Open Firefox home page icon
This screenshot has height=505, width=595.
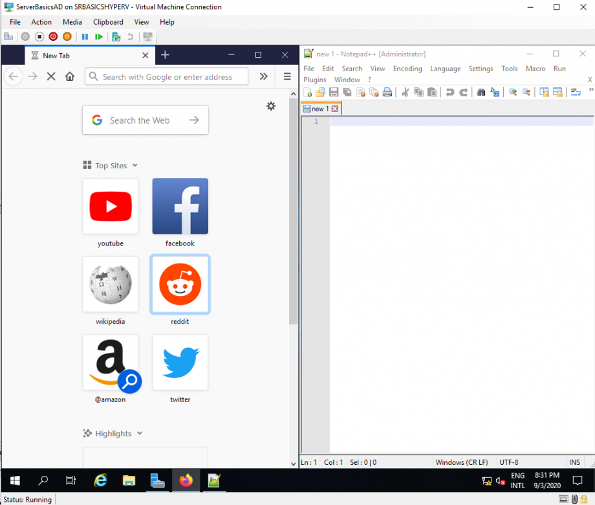(70, 77)
